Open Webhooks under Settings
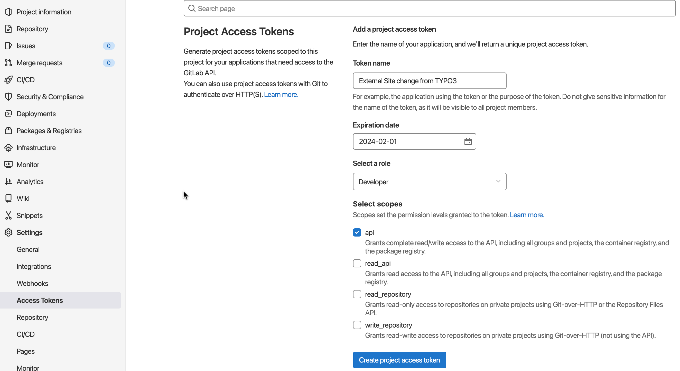This screenshot has height=371, width=680. 32,284
